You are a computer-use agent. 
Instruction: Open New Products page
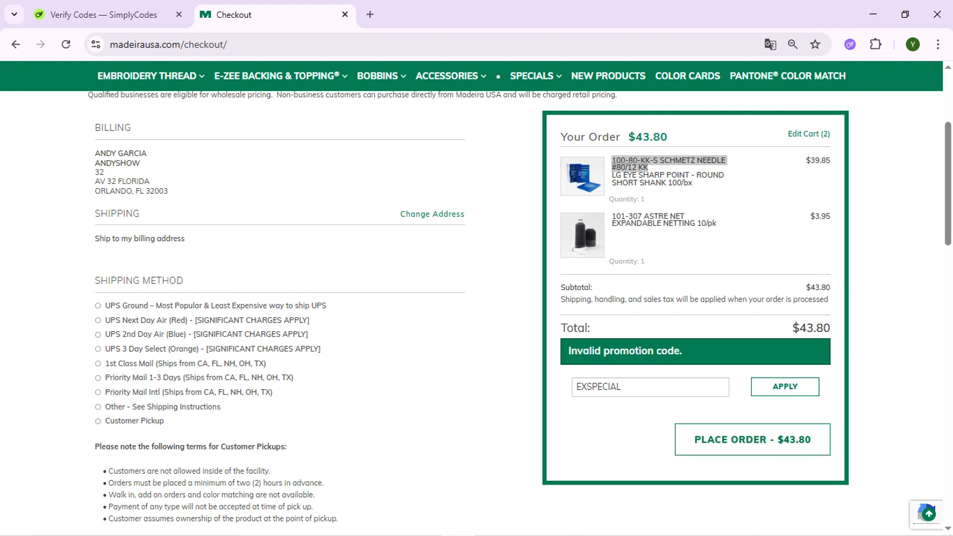[608, 76]
